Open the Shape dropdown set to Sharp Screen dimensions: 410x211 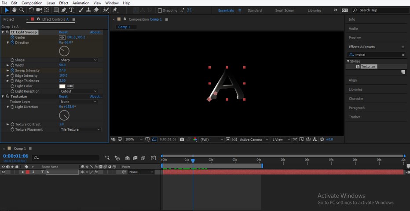(78, 60)
